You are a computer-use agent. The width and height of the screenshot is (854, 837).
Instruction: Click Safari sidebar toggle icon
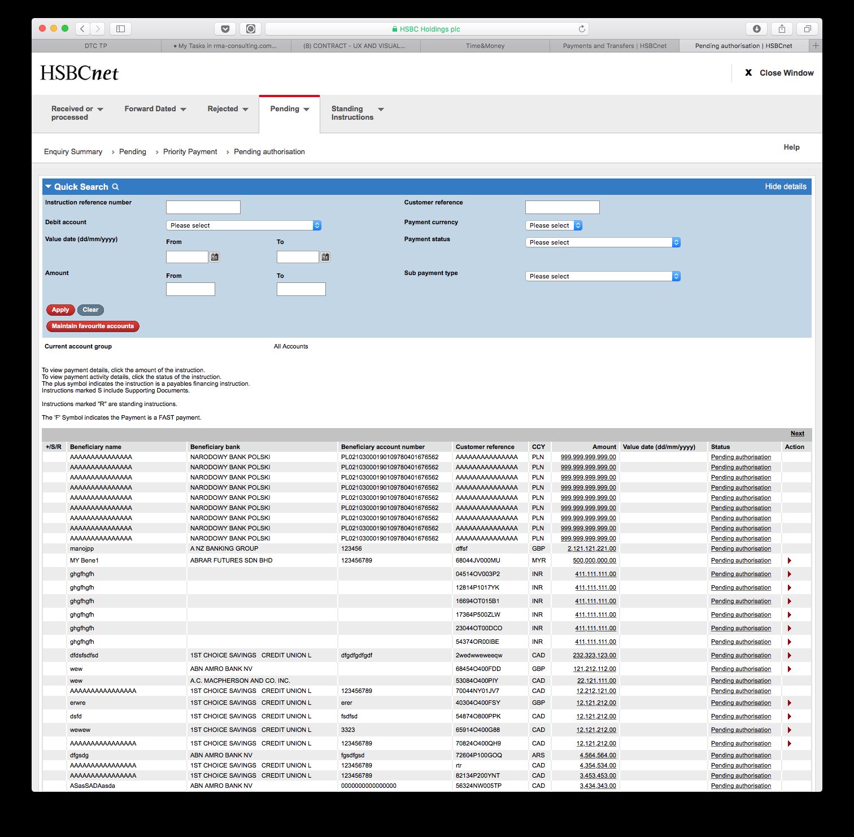(x=120, y=29)
